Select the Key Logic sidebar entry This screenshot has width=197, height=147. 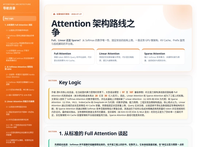[20, 19]
